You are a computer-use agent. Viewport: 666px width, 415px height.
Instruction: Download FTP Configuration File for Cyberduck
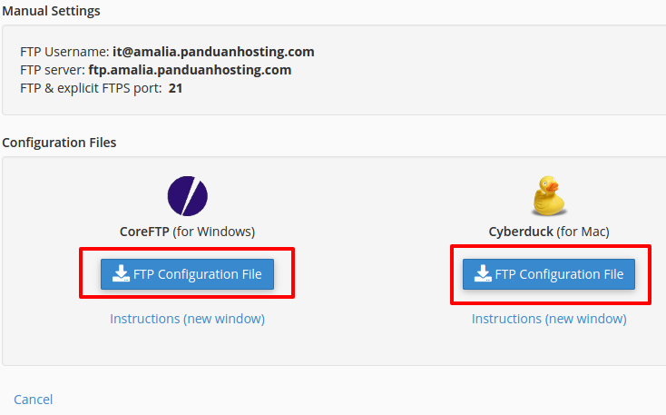tap(549, 274)
